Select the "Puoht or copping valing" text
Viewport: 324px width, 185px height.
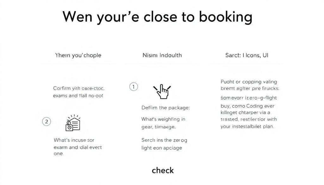(x=249, y=82)
